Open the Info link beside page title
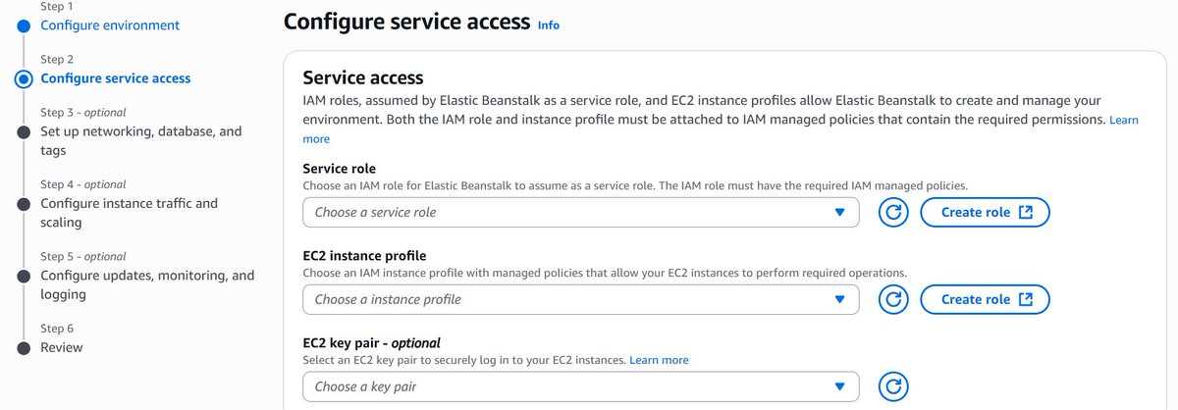1178x410 pixels. [549, 26]
